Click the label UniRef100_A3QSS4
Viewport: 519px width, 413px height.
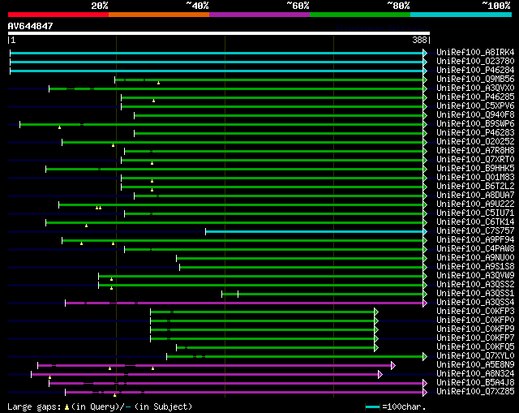pyautogui.click(x=475, y=303)
